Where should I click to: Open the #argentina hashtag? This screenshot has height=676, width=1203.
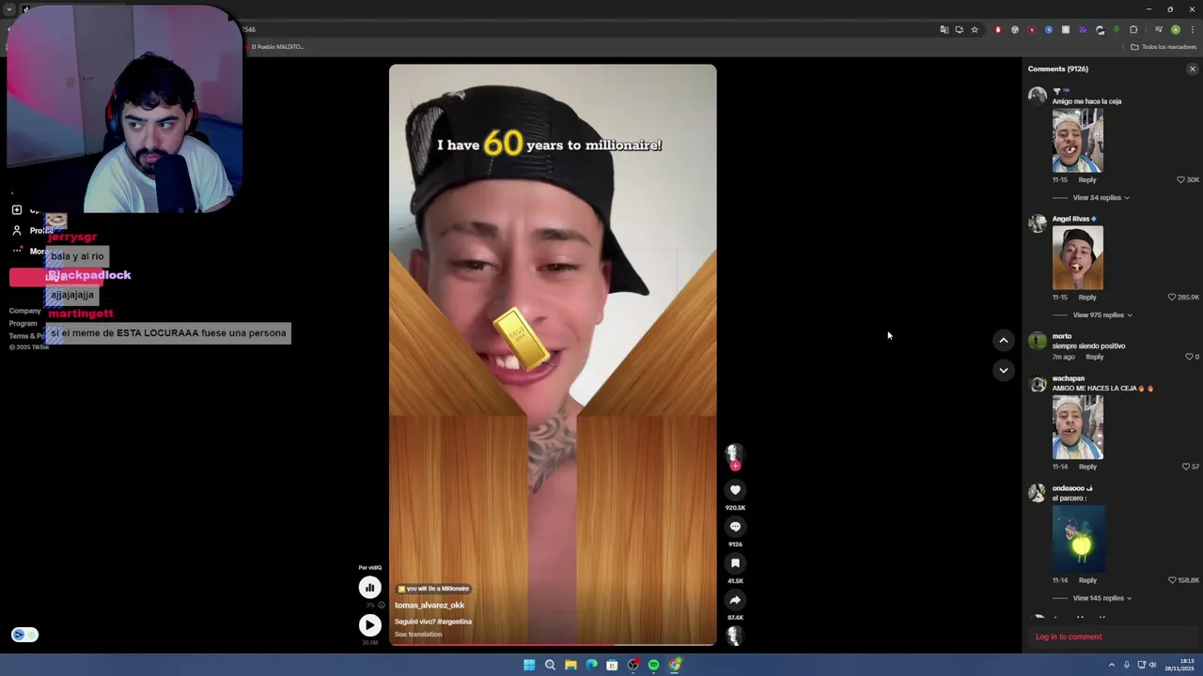455,622
